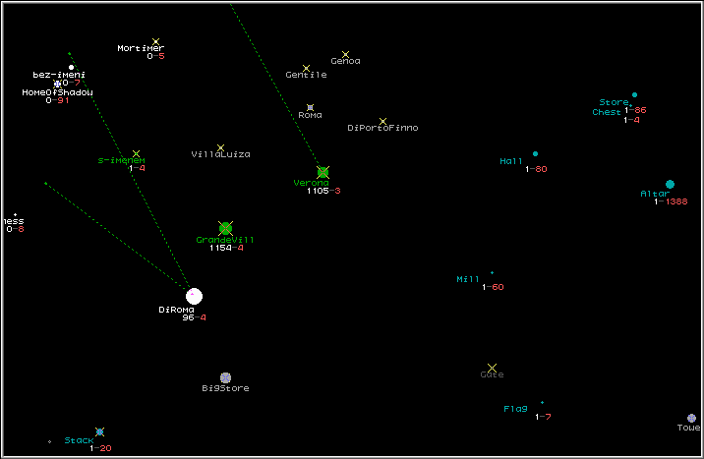The image size is (704, 459).
Task: Click the Stack planet marker
Action: (99, 432)
